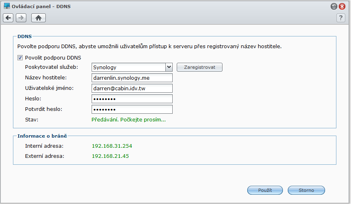The width and height of the screenshot is (351, 204).
Task: Select the internal address 192.168.31.254
Action: 112,146
